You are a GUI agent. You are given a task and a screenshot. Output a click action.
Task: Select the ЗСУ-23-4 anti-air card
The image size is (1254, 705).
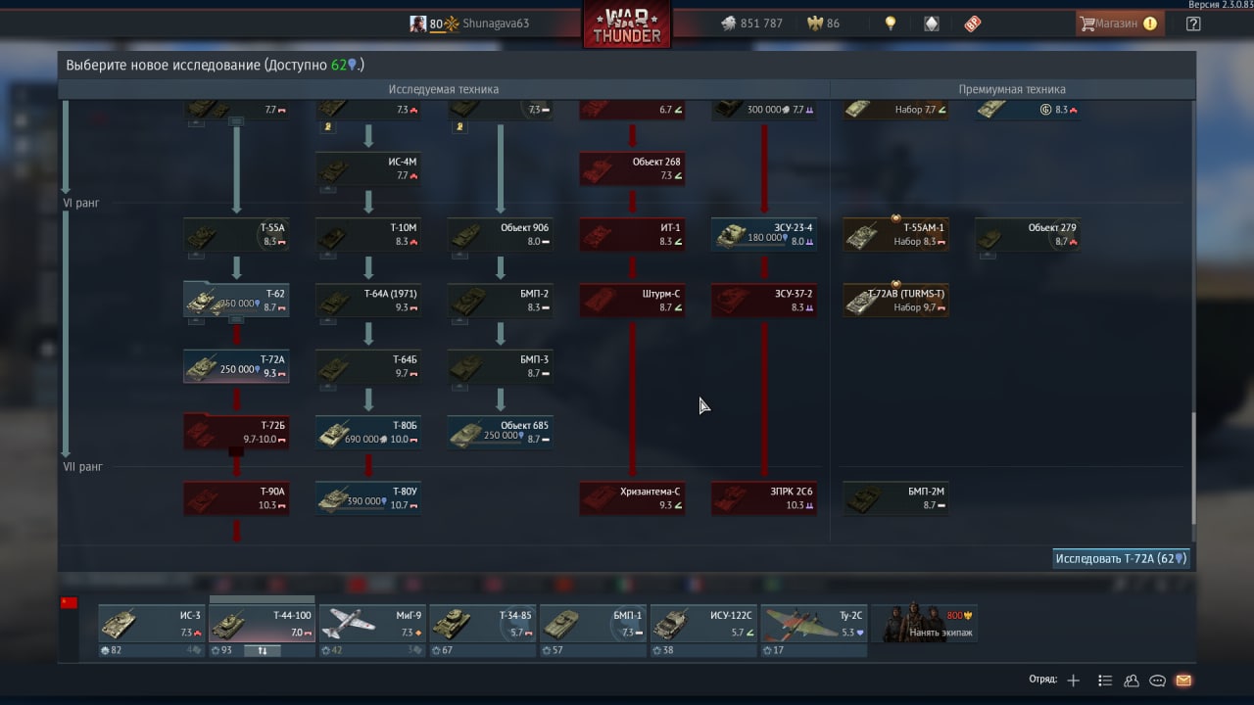click(764, 235)
